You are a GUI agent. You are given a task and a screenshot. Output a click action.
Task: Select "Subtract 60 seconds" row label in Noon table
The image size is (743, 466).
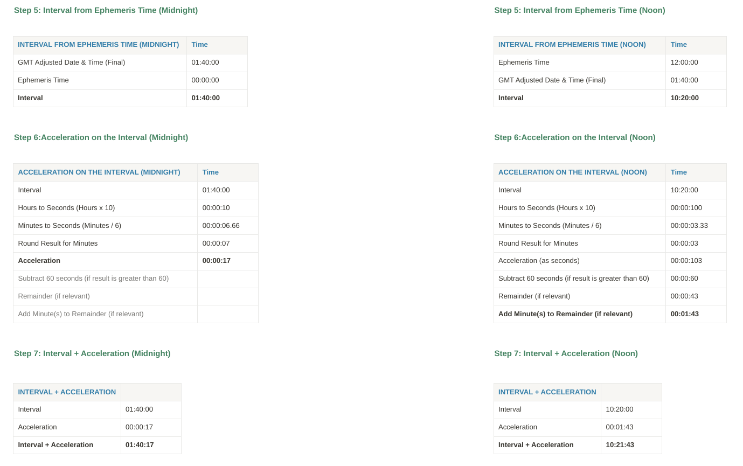[x=574, y=279]
